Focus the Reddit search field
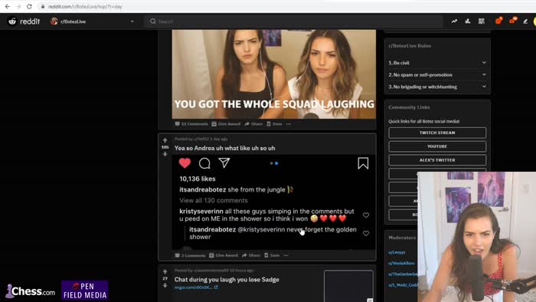 294,21
